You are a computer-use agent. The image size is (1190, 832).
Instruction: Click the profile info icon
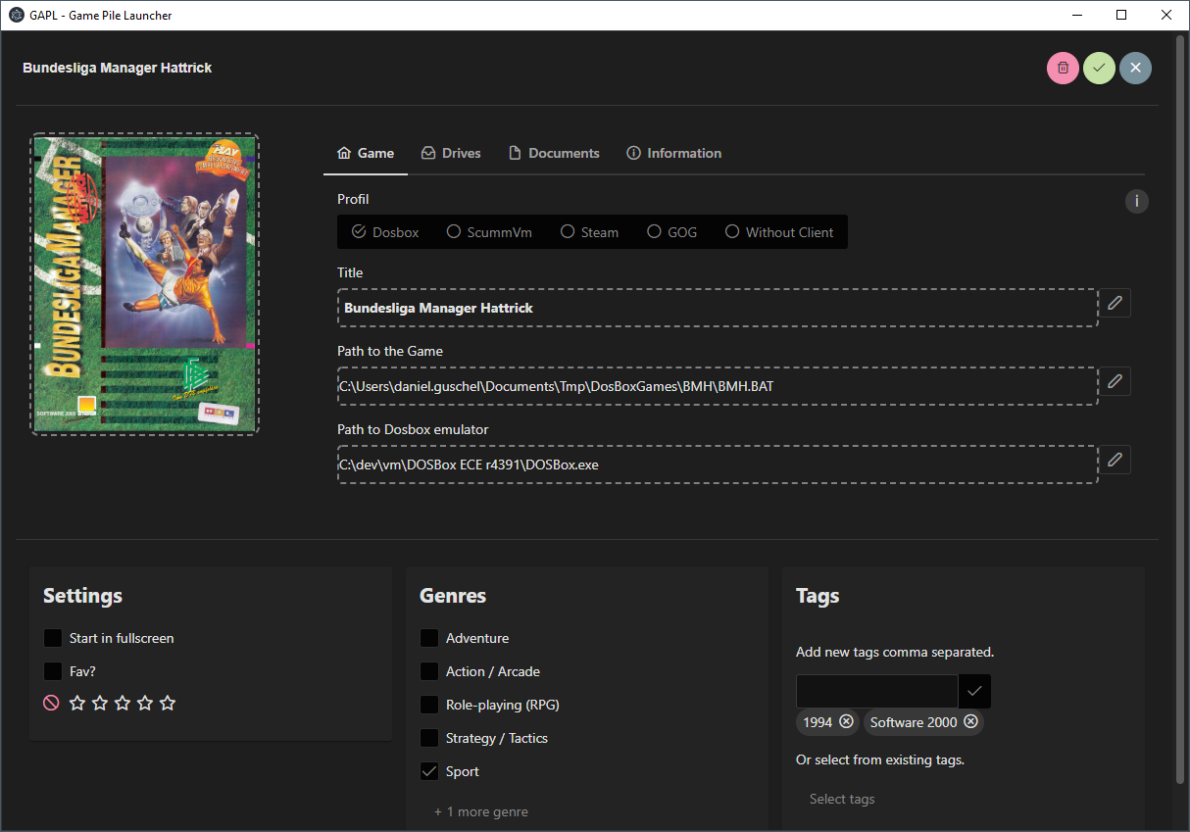[1136, 201]
